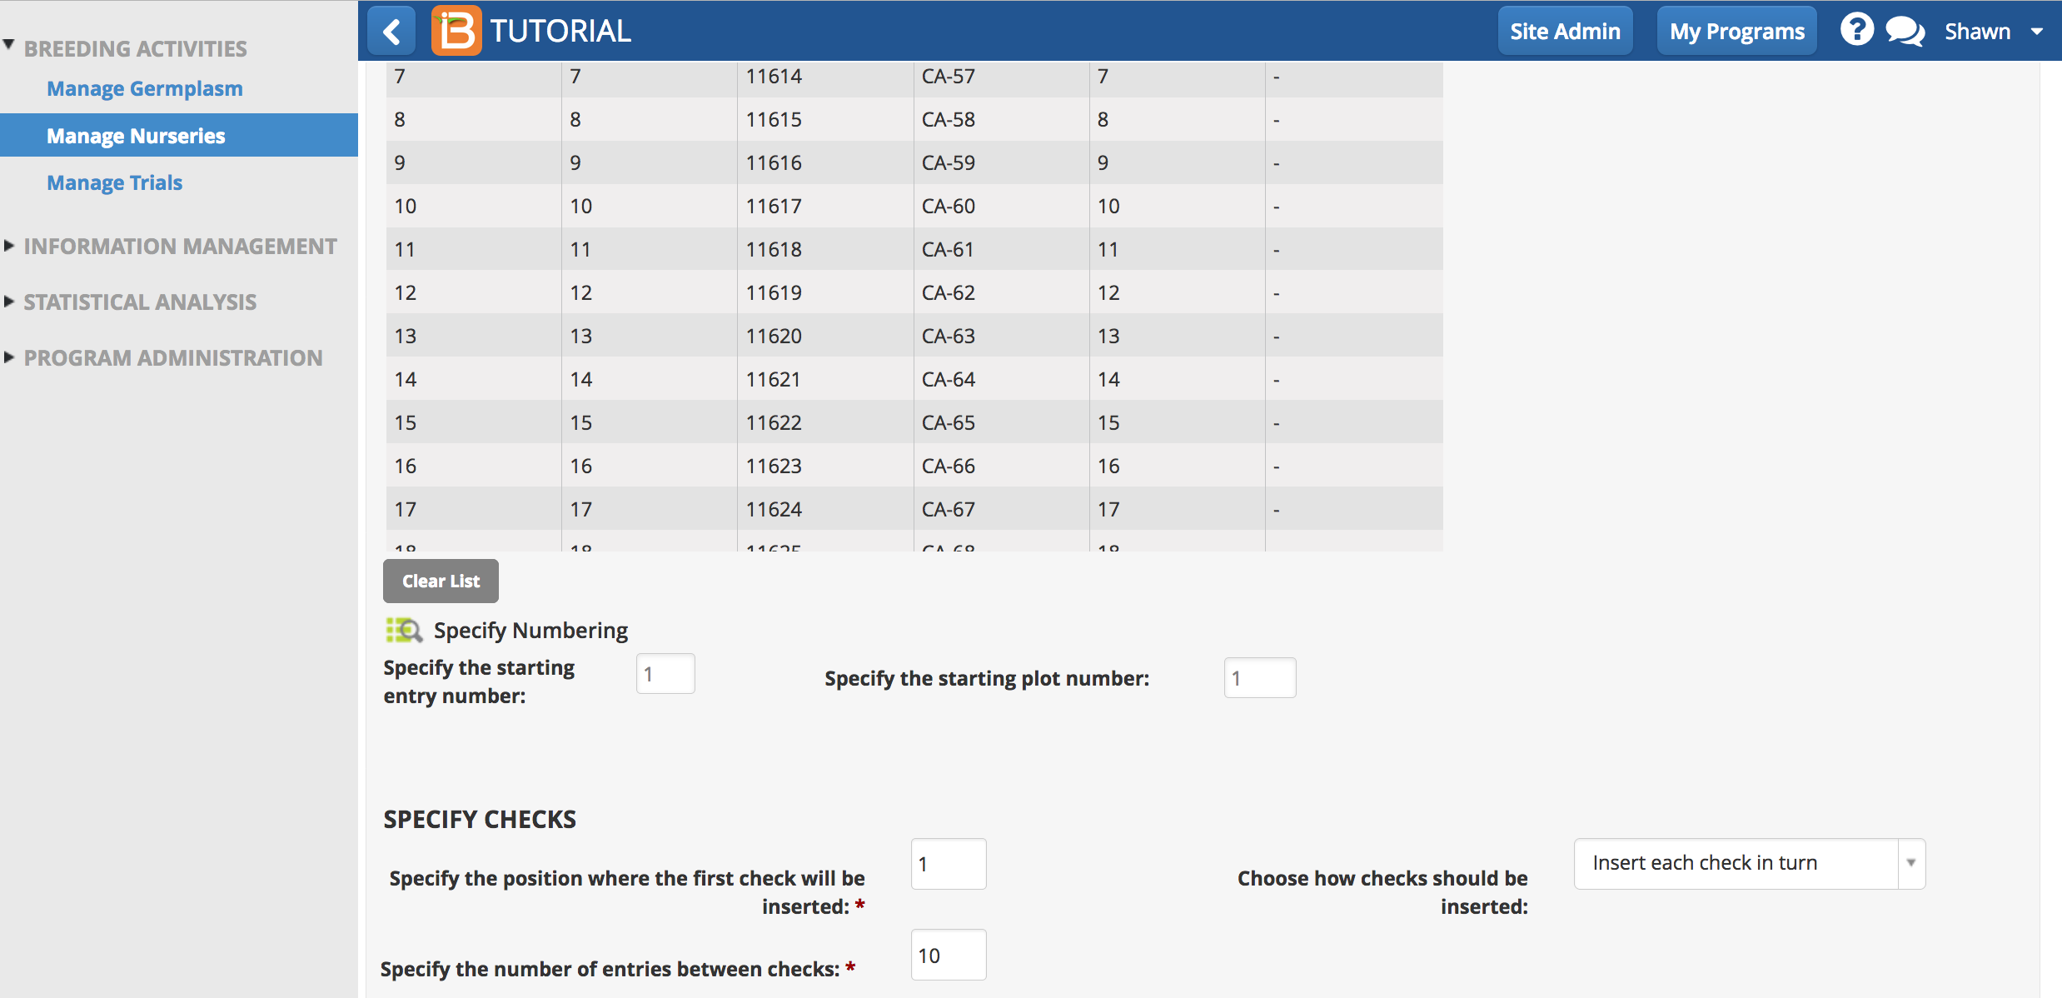Screen dimensions: 2062x998
Task: Click the Specify Numbering heading text
Action: [x=530, y=630]
